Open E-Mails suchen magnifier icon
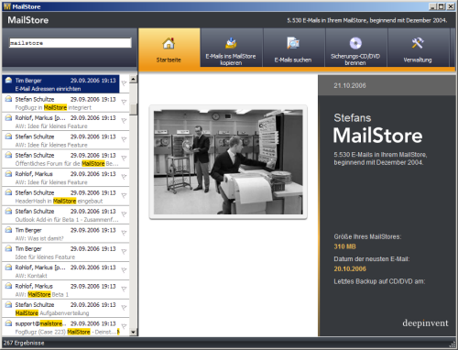The height and width of the screenshot is (350, 458). point(293,43)
